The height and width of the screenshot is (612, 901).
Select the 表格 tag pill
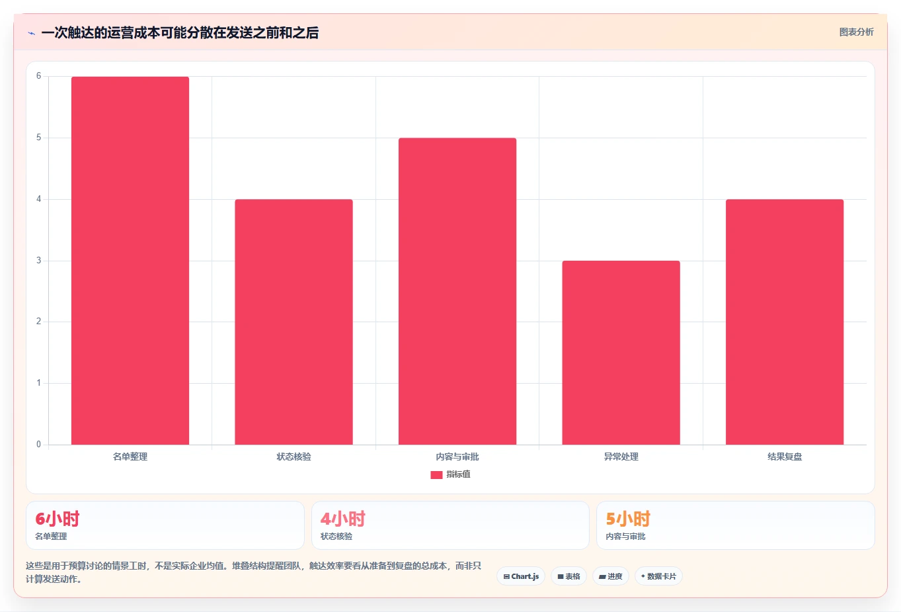(568, 576)
